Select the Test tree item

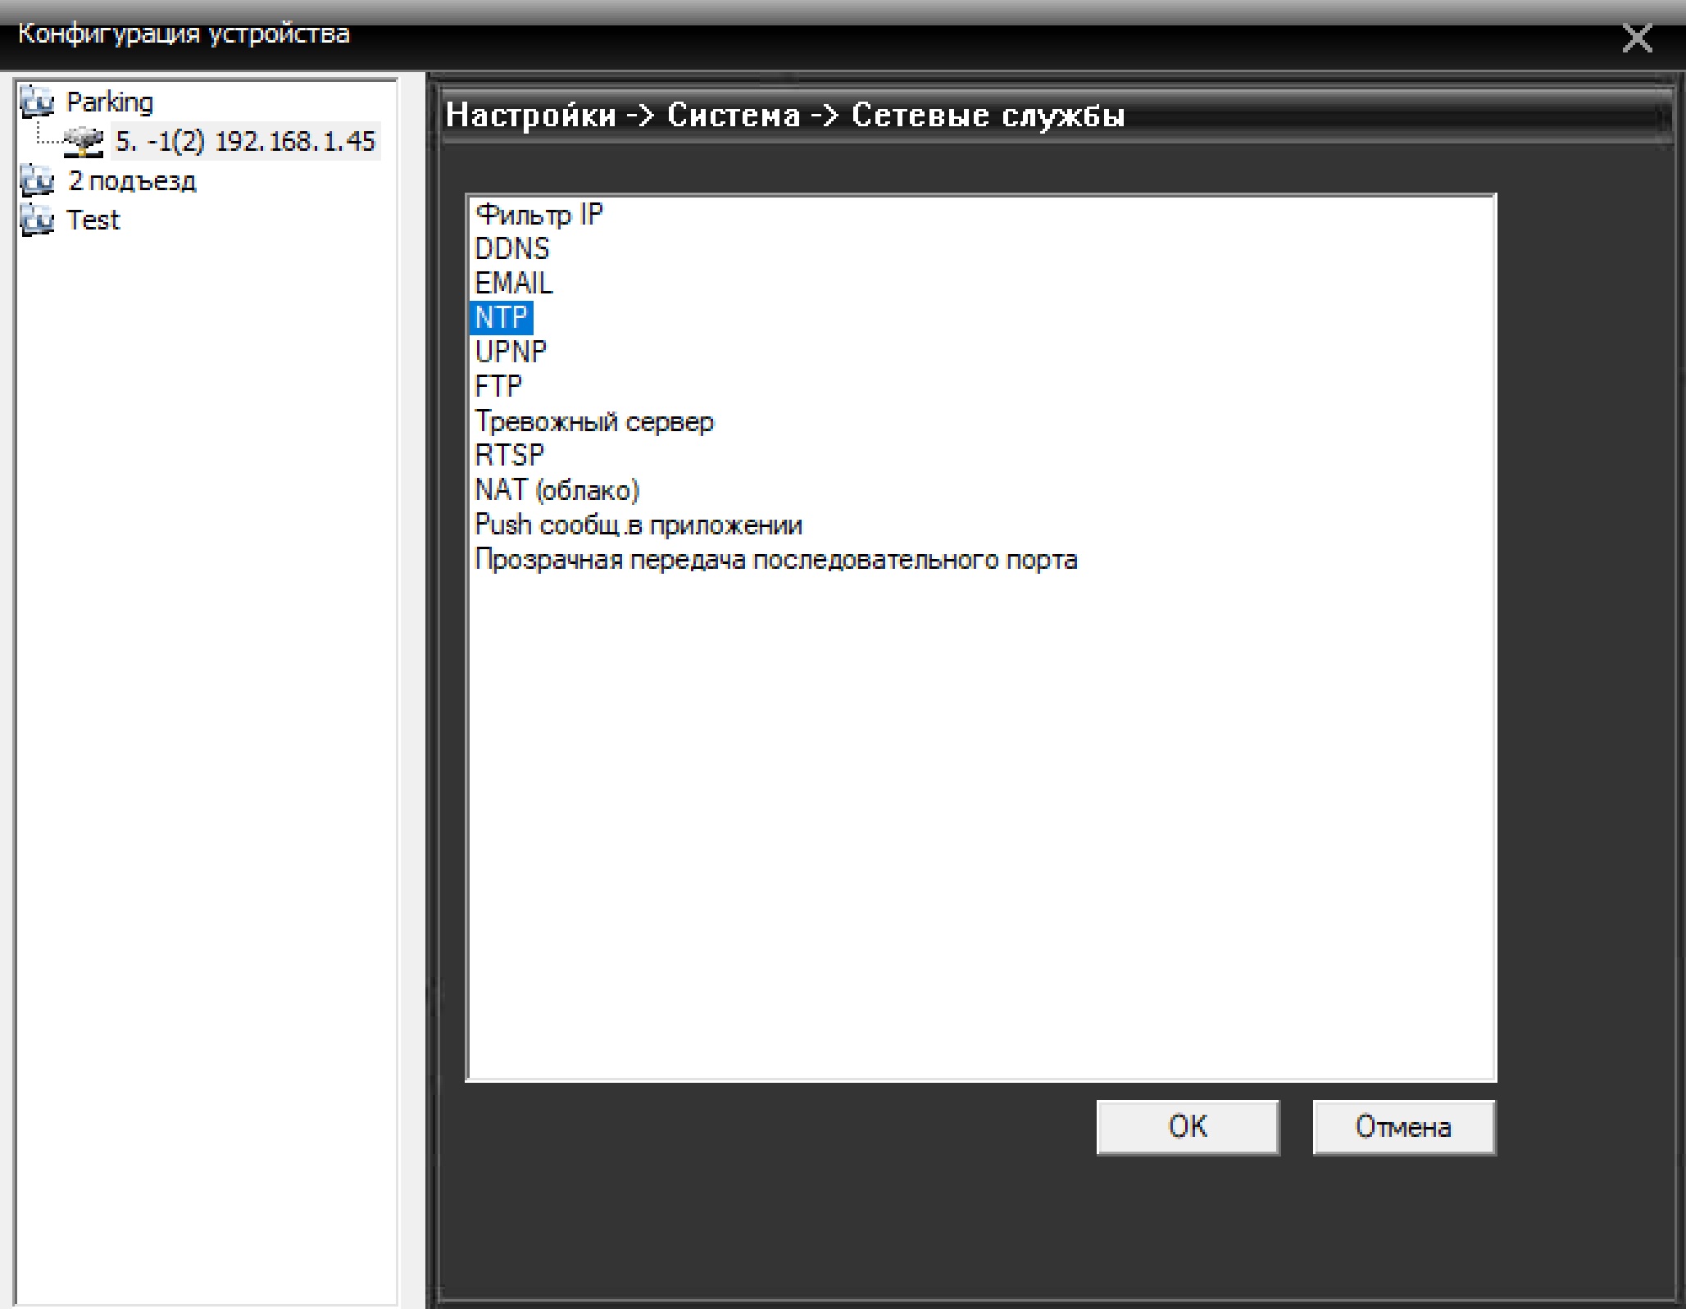click(93, 220)
